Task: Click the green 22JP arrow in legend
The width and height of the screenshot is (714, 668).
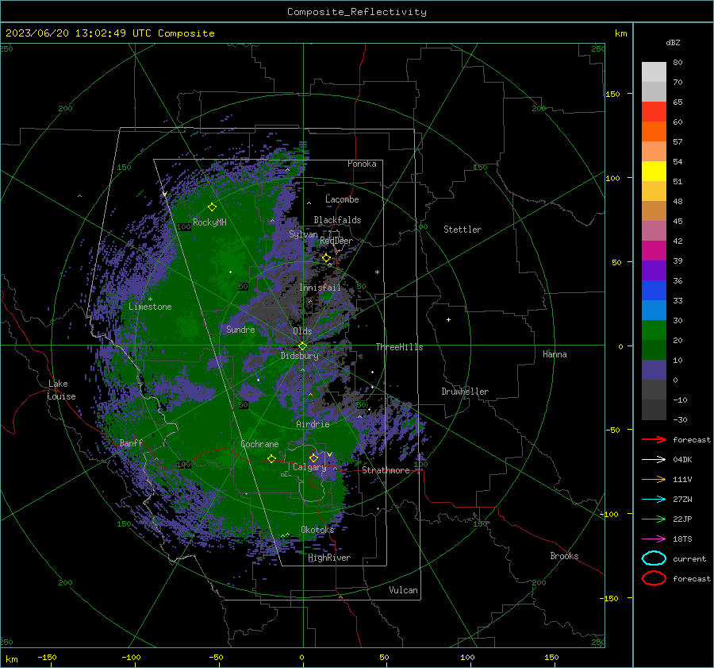Action: coord(654,519)
